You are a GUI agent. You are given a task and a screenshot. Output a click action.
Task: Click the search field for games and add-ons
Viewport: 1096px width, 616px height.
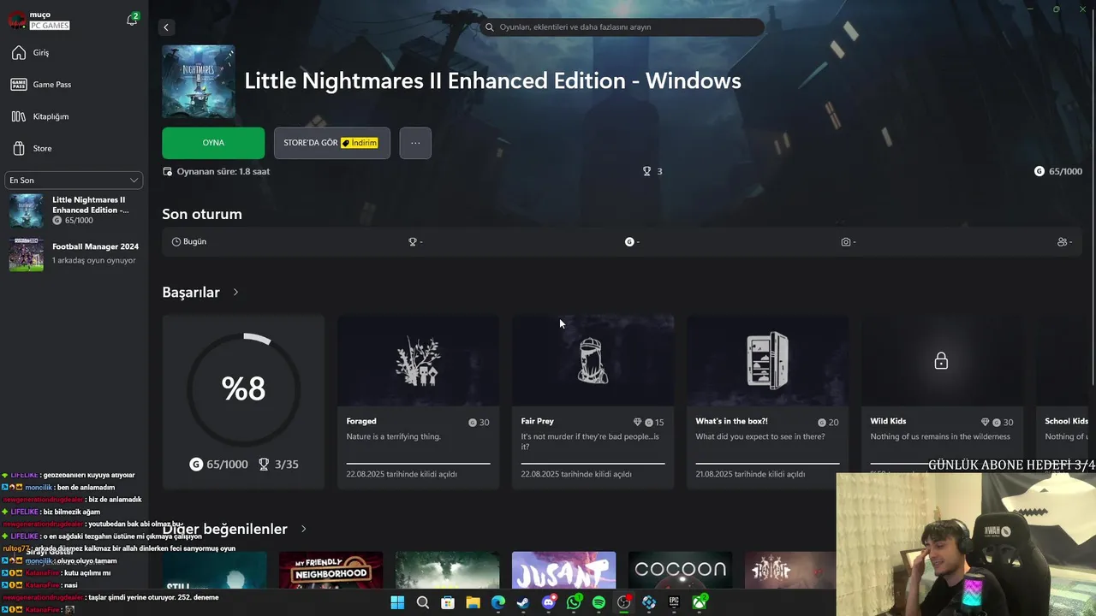tap(622, 27)
